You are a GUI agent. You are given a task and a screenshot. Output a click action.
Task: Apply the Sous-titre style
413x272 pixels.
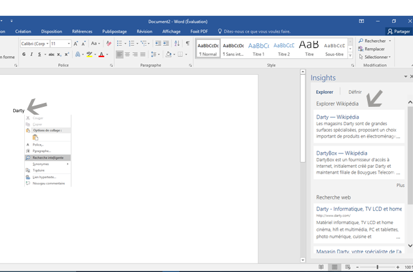(334, 49)
